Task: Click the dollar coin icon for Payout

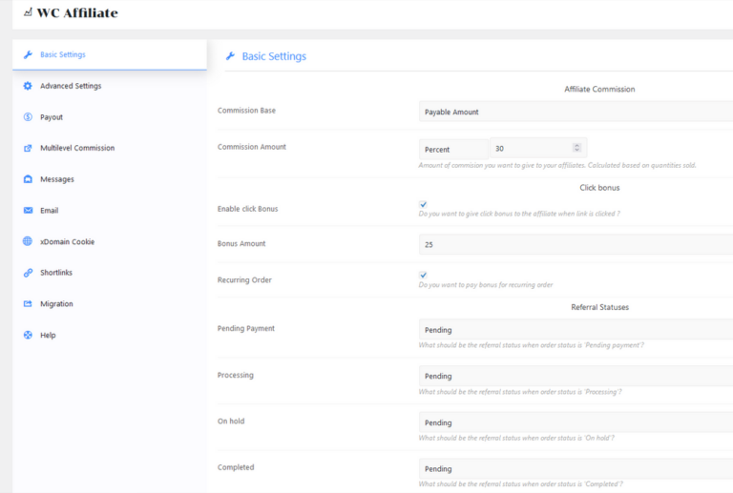Action: click(x=28, y=116)
